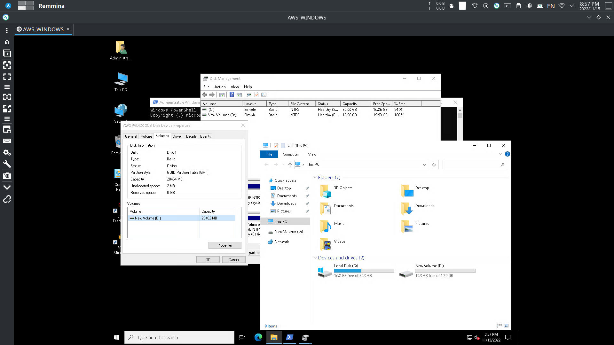Open View ribbon tab in explorer
The image size is (614, 345).
(x=312, y=154)
